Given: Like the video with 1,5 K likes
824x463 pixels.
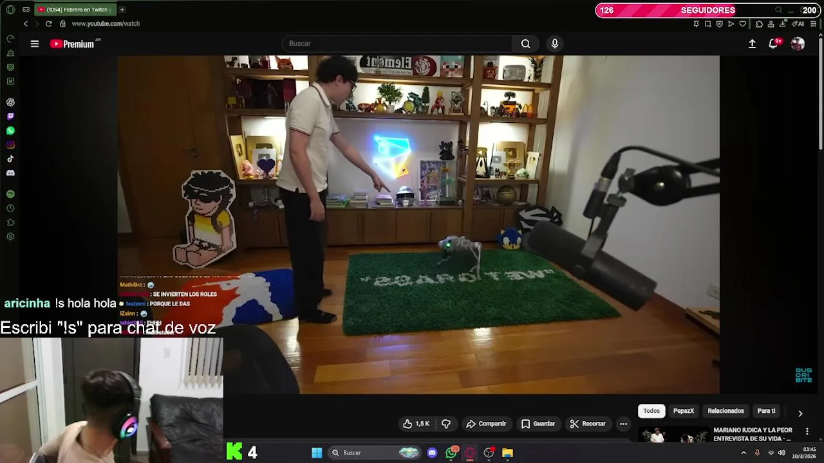Looking at the screenshot, I should click(416, 424).
